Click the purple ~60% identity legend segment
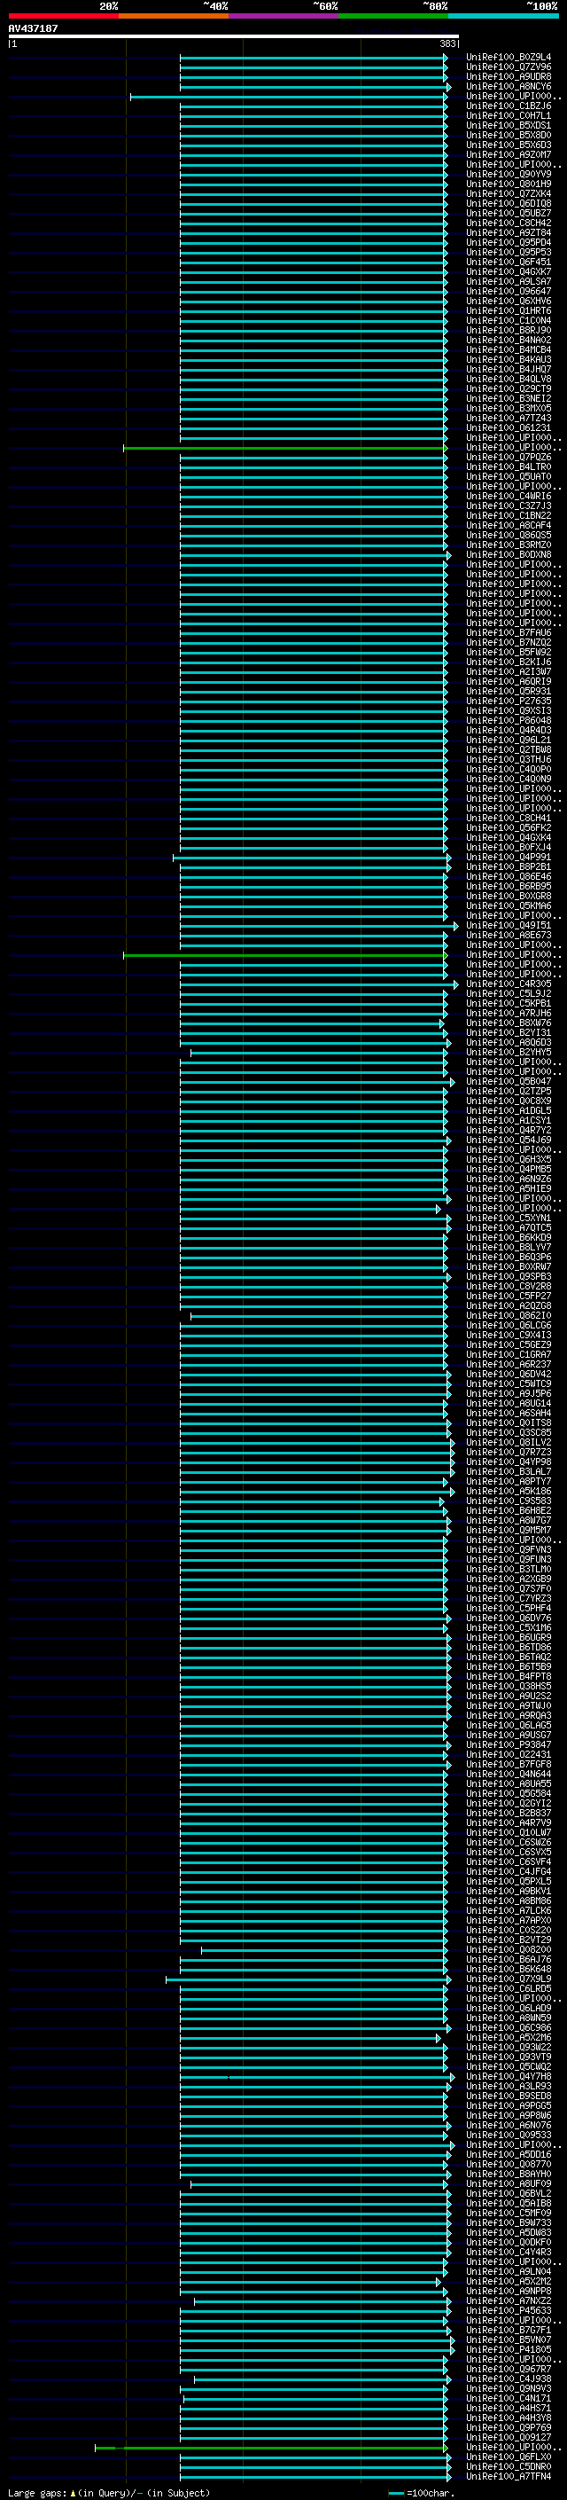 (x=283, y=17)
